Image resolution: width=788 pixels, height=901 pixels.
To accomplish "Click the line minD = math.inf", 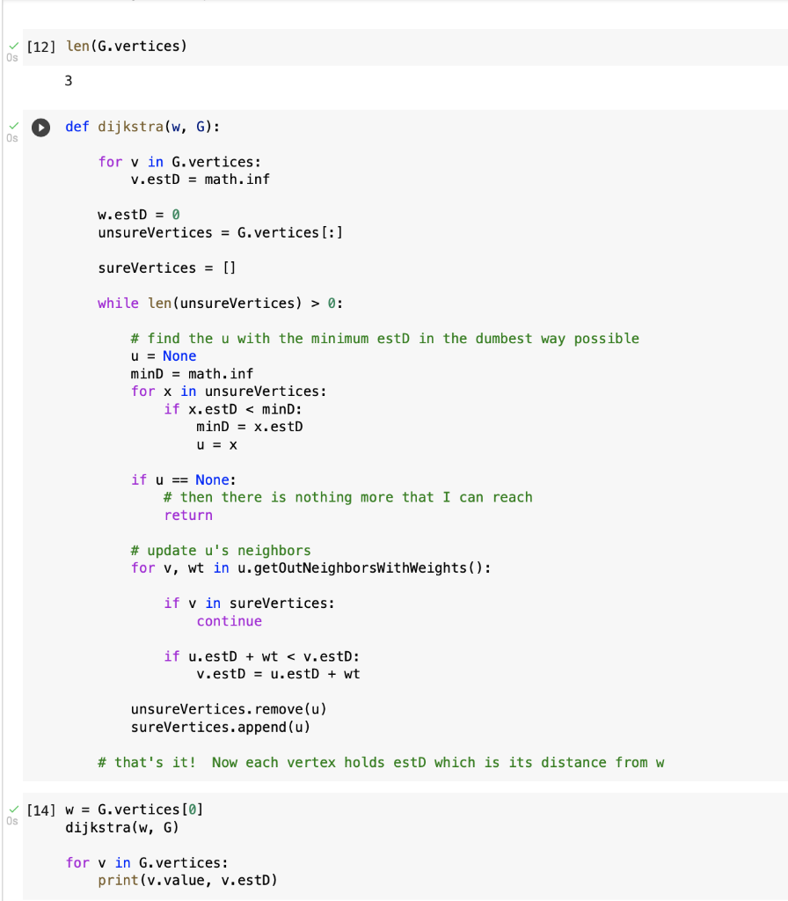I will [192, 373].
